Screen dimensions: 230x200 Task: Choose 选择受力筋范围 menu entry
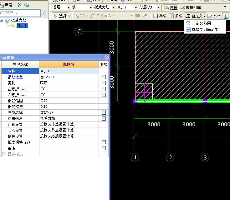[205, 30]
